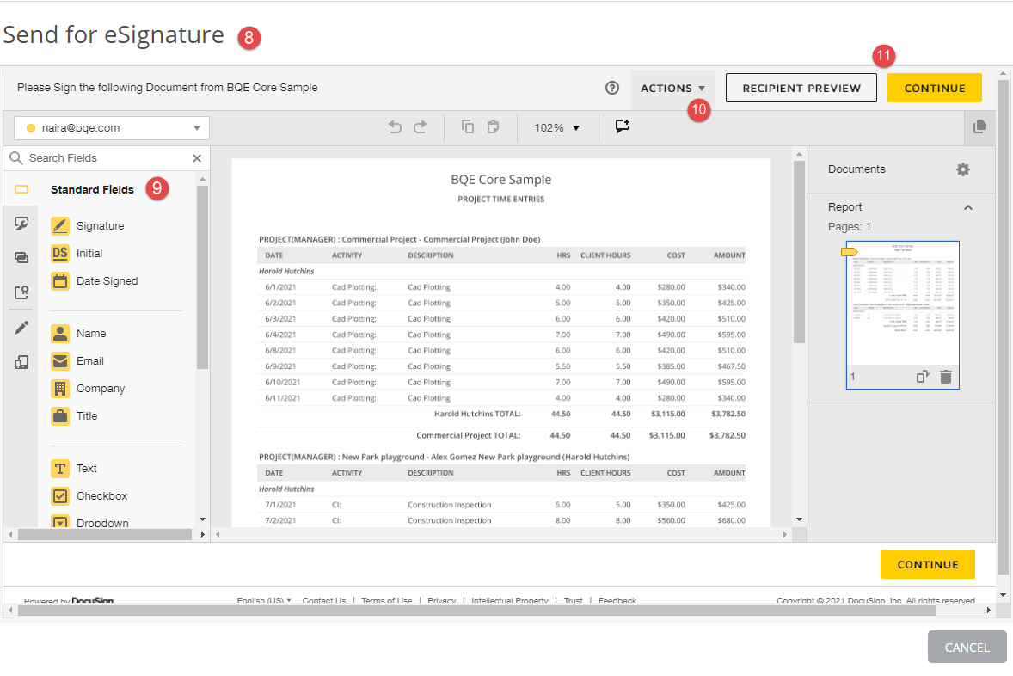Clear the Search Fields box
1013x676 pixels.
197,158
